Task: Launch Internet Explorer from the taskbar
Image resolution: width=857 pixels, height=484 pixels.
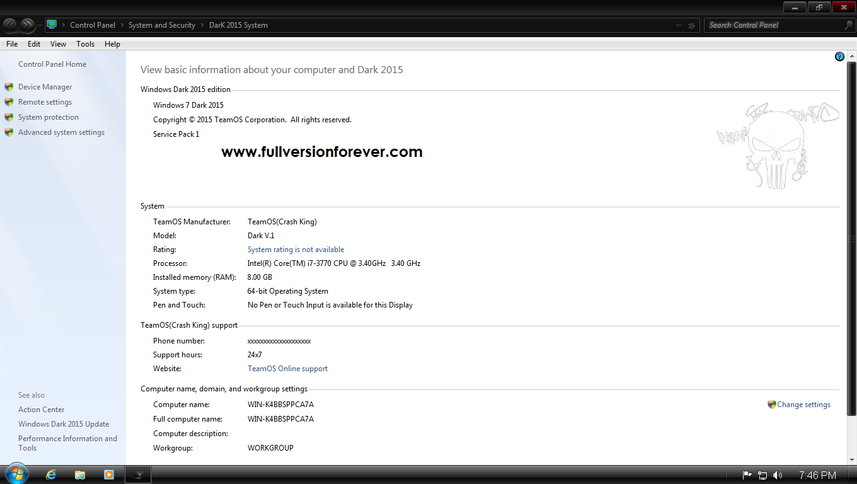Action: 51,475
